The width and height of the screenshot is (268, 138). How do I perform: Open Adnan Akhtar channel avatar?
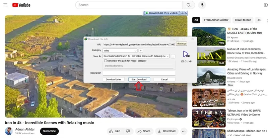(9, 131)
